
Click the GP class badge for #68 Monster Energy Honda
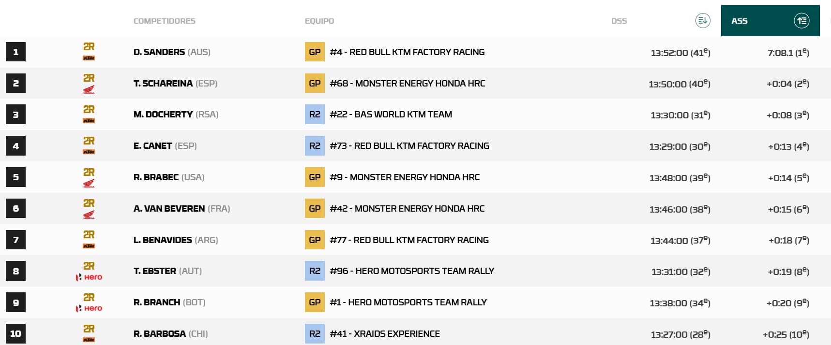(x=315, y=83)
